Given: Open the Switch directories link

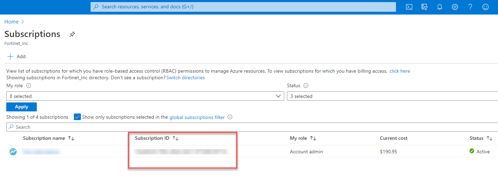Looking at the screenshot, I should pyautogui.click(x=186, y=78).
